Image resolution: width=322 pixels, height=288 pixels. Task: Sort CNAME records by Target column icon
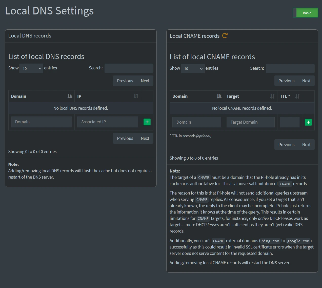272,96
